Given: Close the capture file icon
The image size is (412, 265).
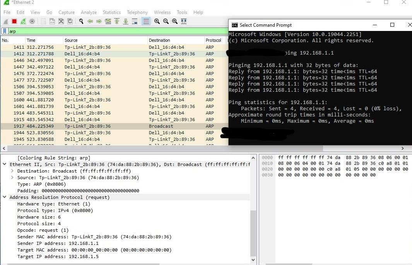Looking at the screenshot, I should (61, 22).
